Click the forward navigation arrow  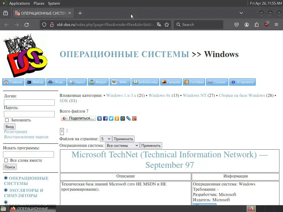click(17, 25)
